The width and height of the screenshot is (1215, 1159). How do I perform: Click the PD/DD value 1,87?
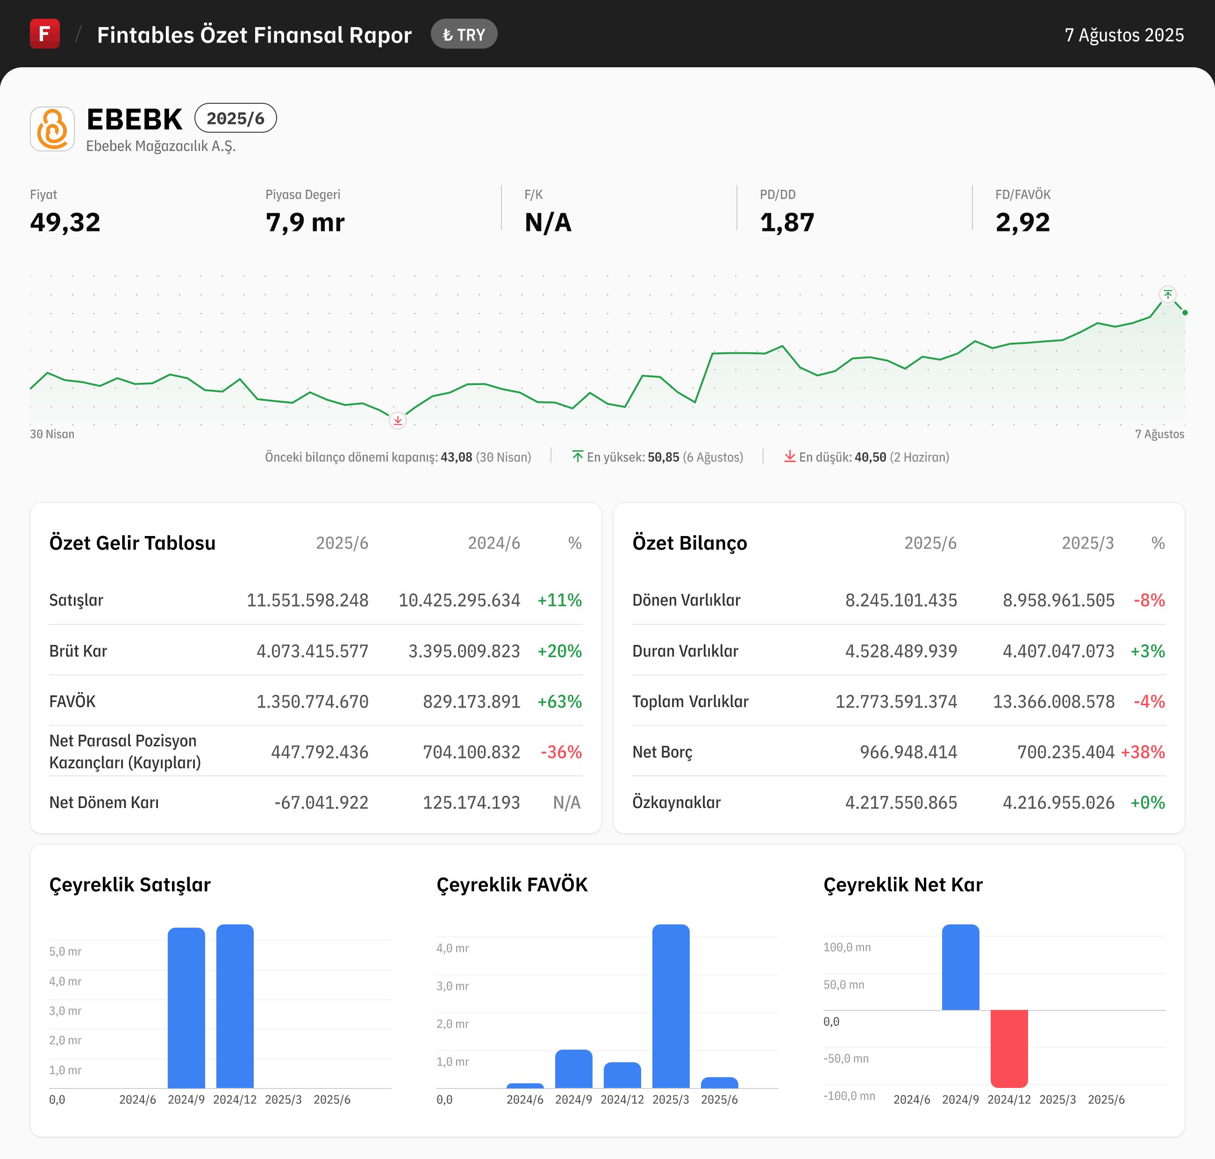click(x=787, y=222)
